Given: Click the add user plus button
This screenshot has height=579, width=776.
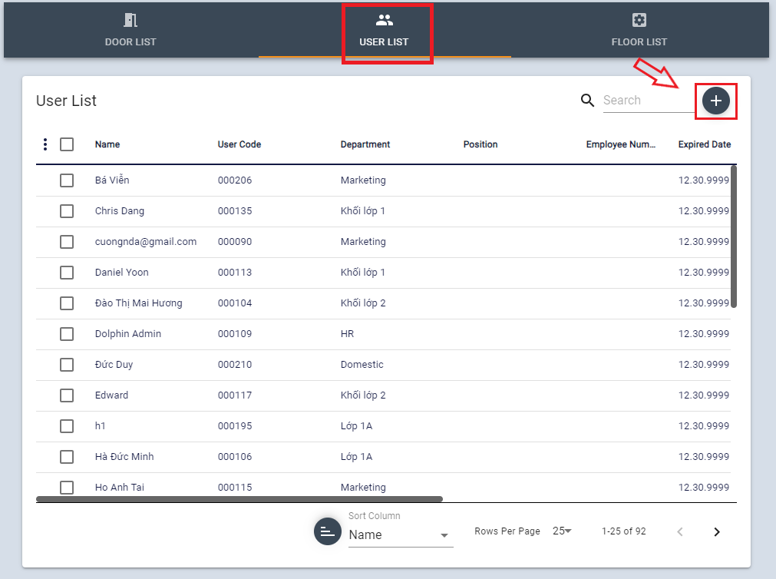Looking at the screenshot, I should coord(716,101).
